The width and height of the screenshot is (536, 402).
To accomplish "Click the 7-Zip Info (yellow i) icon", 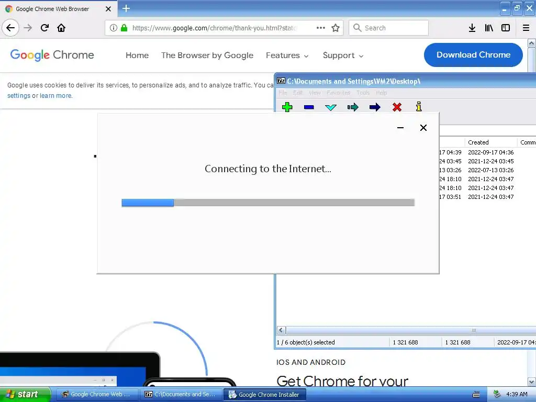I will click(419, 107).
